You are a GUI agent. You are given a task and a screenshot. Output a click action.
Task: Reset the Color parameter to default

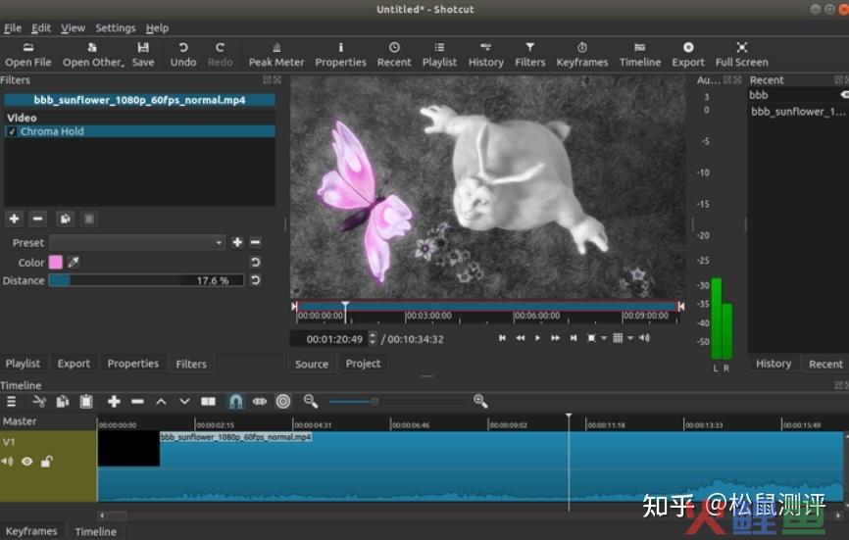coord(255,263)
